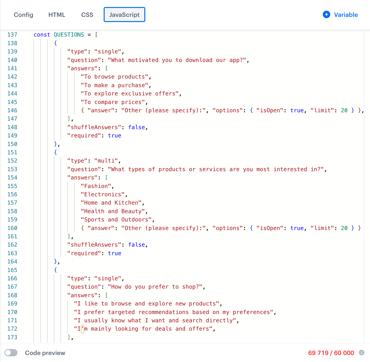Open the info tooltip beside the character count
This screenshot has width=370, height=362.
pyautogui.click(x=362, y=353)
